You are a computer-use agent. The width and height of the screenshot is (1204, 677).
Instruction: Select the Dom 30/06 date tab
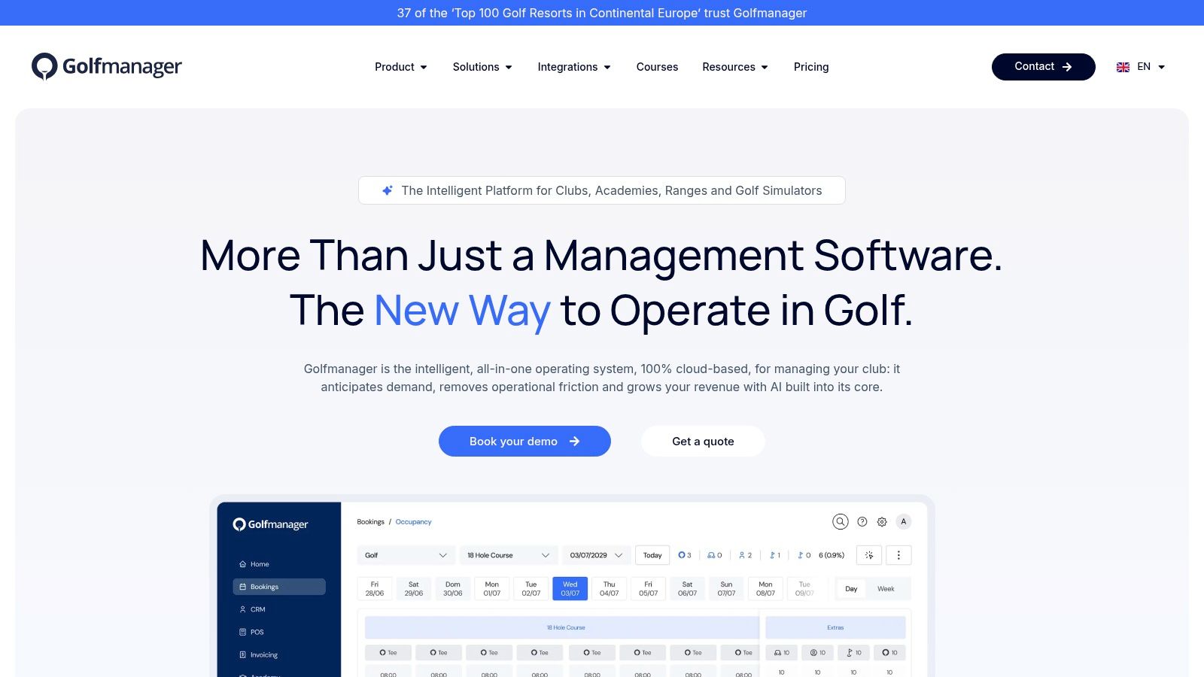(453, 588)
